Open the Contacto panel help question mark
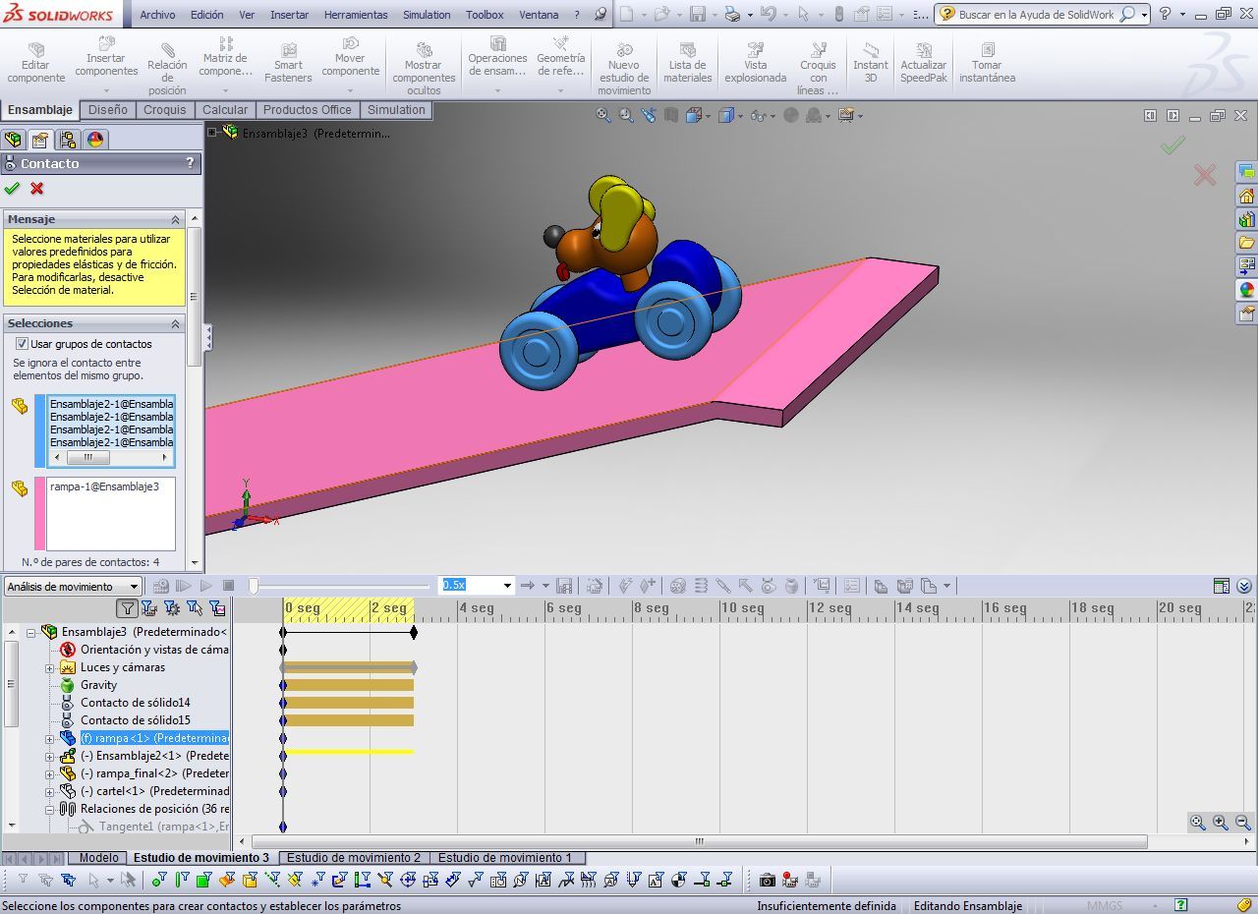This screenshot has width=1258, height=914. tap(190, 163)
